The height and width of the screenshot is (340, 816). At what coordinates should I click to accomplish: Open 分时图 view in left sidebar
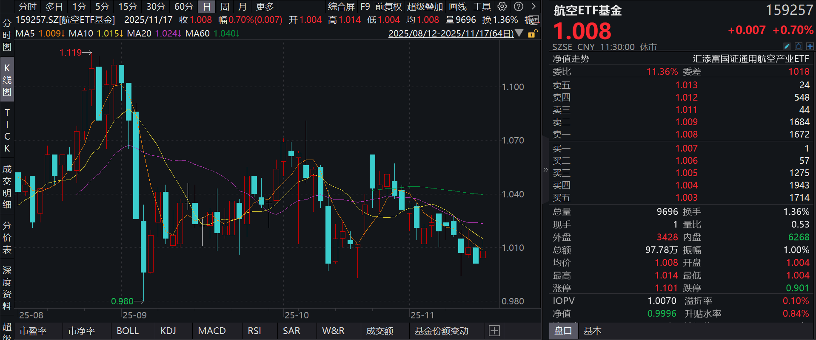[7, 35]
